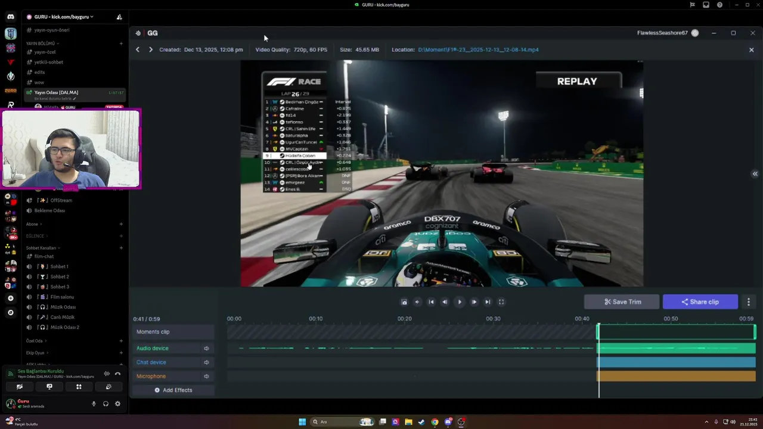Image resolution: width=763 pixels, height=429 pixels.
Task: Select the blue Chat device segment
Action: pyautogui.click(x=677, y=362)
